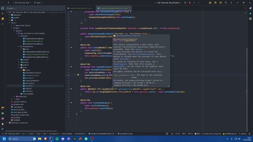Open the LICENSE file
Image resolution: width=253 pixels, height=142 pixels.
[17, 120]
